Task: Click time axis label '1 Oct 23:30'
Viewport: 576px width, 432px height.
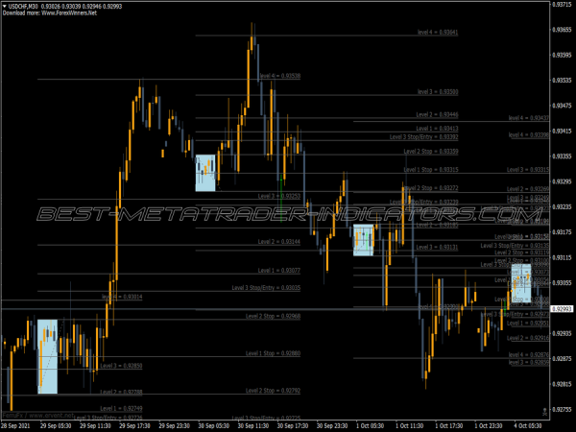Action: pyautogui.click(x=489, y=426)
